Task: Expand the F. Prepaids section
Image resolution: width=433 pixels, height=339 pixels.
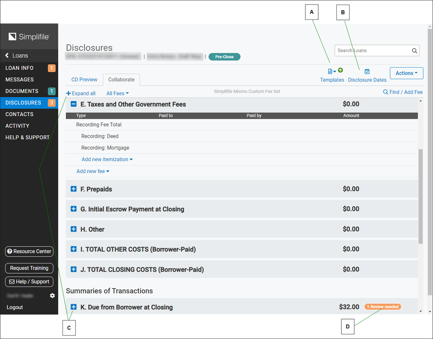Action: point(74,189)
